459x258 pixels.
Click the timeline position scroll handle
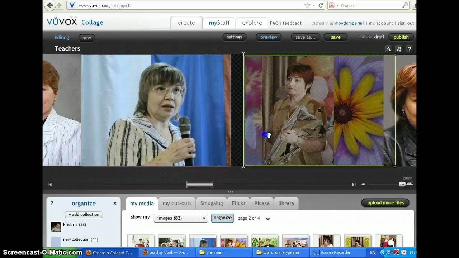pos(200,185)
